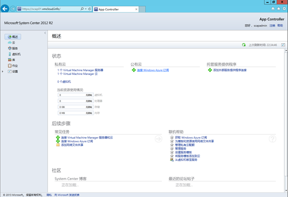This screenshot has height=197, width=288.
Task: Click the 帮助 help link in header
Action: coord(280,25)
